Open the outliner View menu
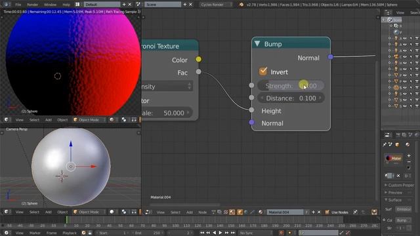 pyautogui.click(x=400, y=12)
